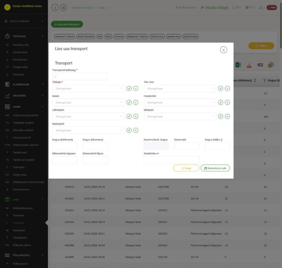
Task: Click the edit pencil icon beside Sihtkoht dropdown
Action: point(221,116)
